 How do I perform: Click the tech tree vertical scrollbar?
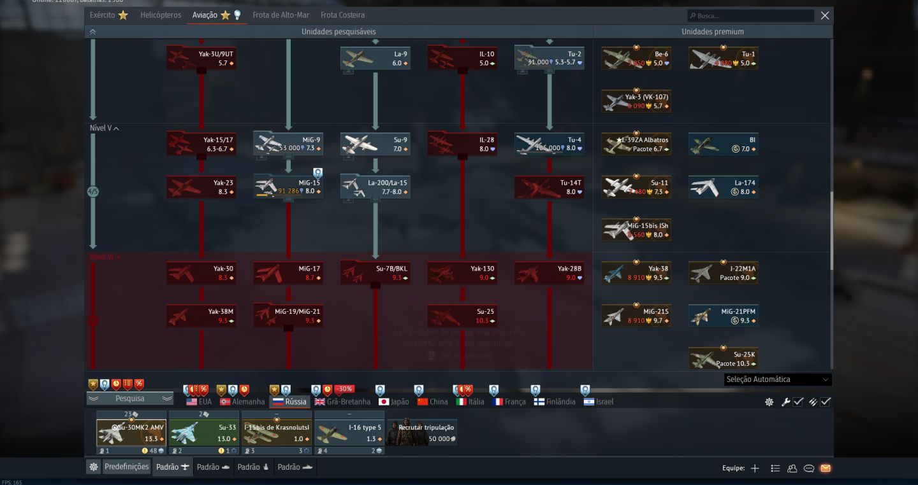[831, 230]
